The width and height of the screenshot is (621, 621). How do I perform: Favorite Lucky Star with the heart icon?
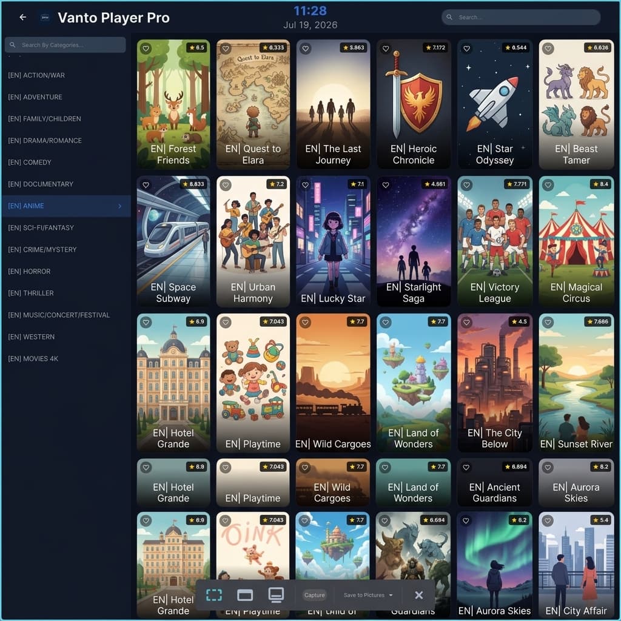306,184
